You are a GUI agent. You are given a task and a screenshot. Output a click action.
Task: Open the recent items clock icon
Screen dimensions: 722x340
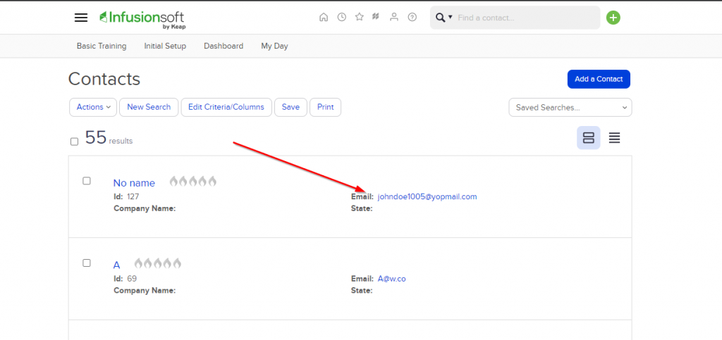[x=342, y=17]
